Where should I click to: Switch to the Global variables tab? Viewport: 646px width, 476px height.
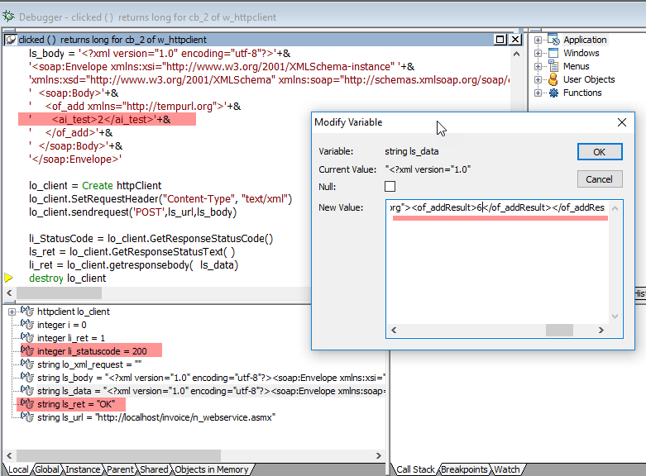(46, 469)
